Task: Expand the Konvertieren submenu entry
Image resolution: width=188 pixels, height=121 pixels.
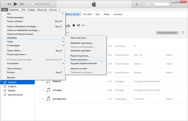Action: [33, 63]
